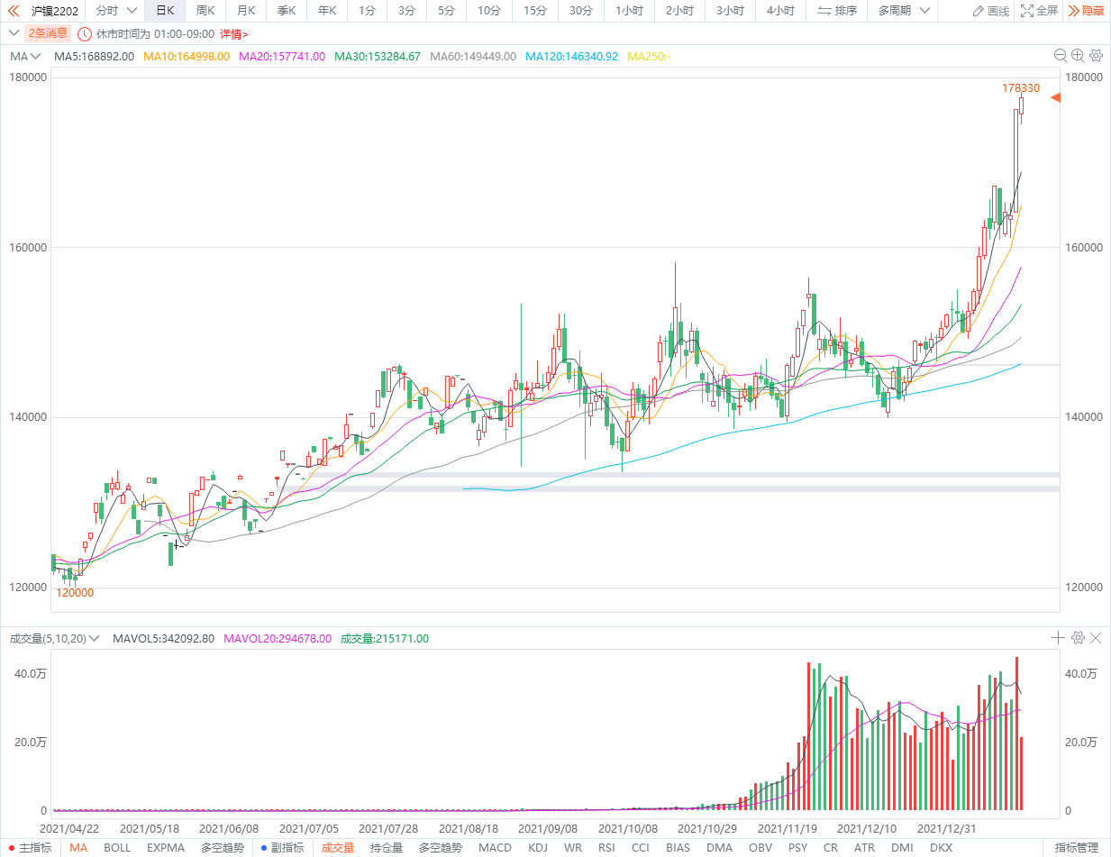The width and height of the screenshot is (1111, 857).
Task: Open volume panel settings gear
Action: [1078, 638]
